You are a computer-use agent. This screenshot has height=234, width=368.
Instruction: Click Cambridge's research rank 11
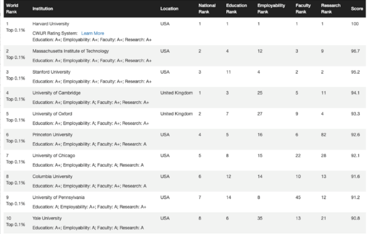click(x=323, y=93)
